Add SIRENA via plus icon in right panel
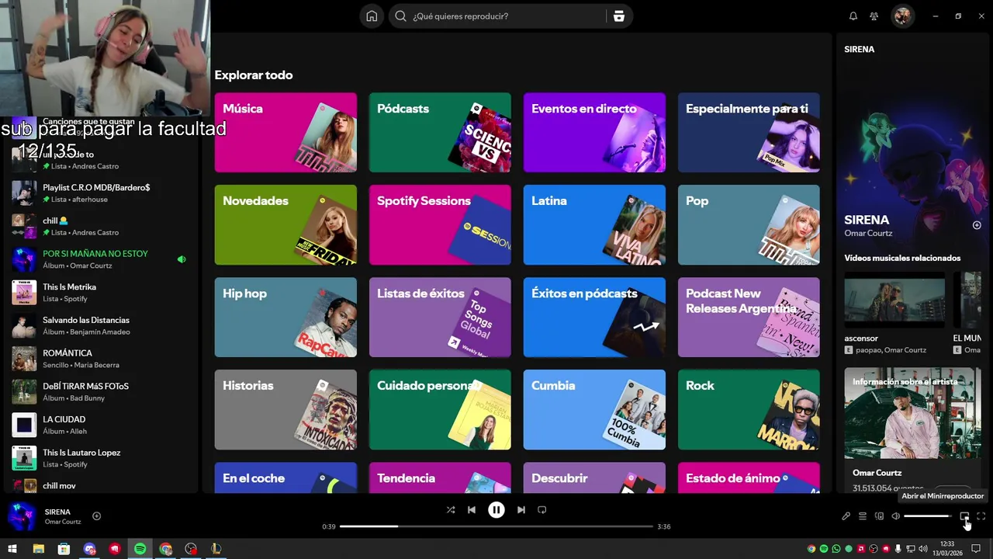 point(977,225)
